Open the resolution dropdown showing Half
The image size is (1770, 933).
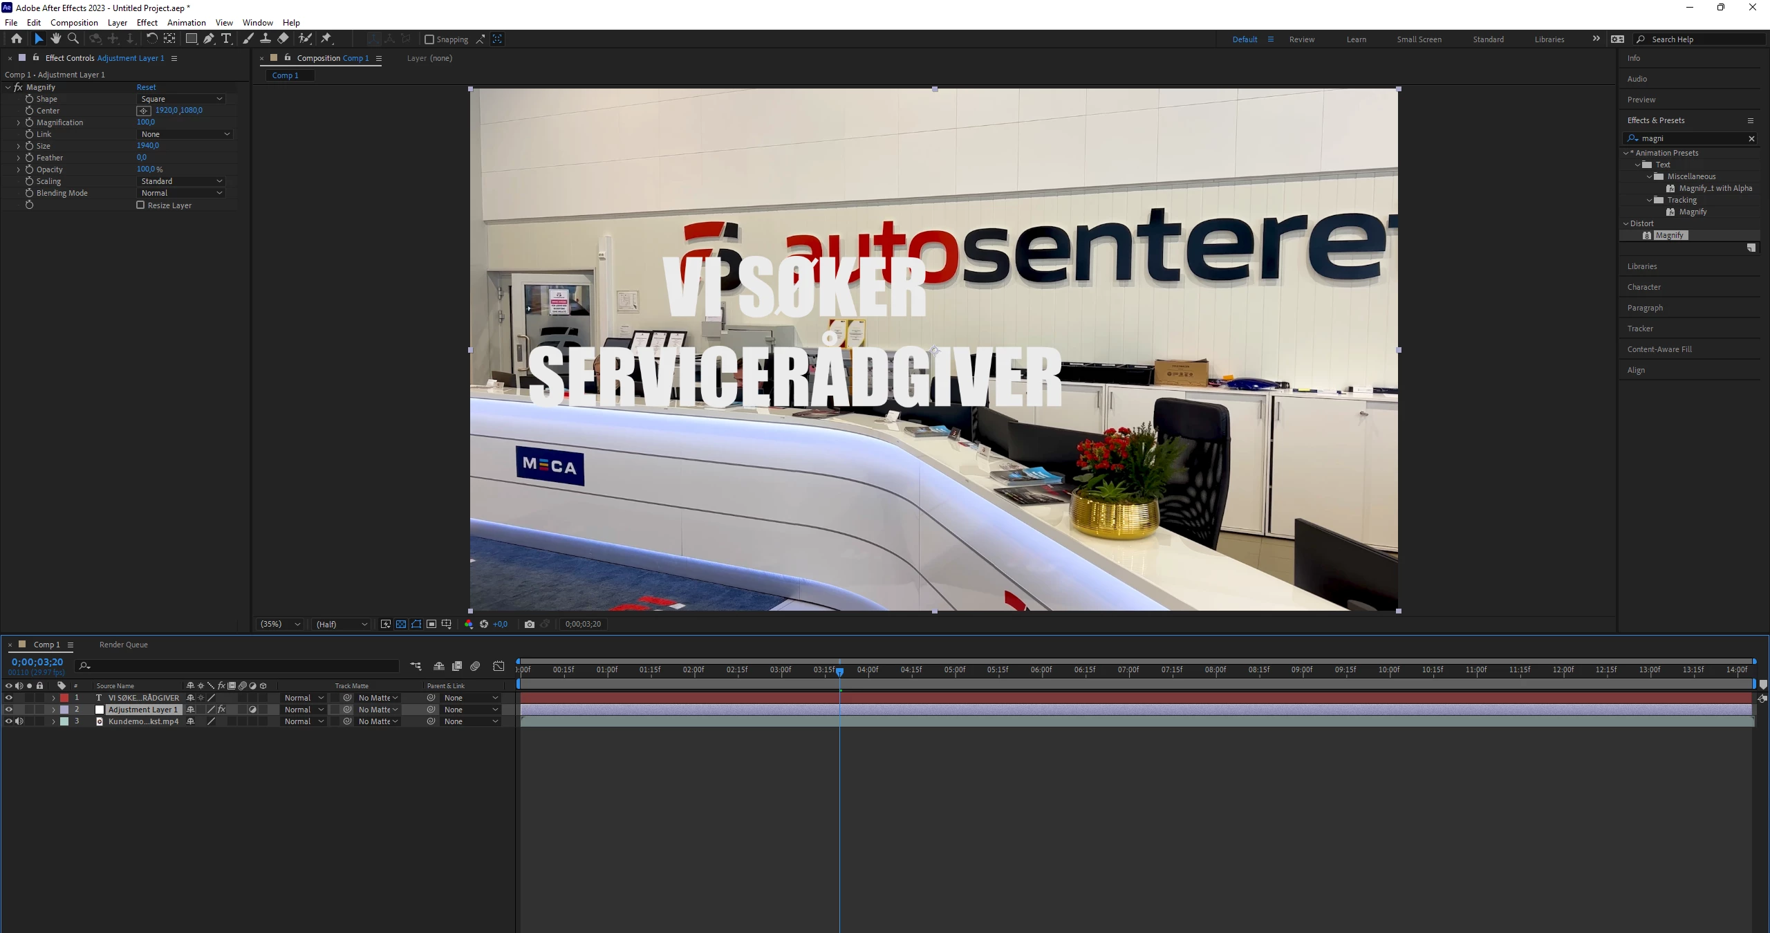pos(342,624)
